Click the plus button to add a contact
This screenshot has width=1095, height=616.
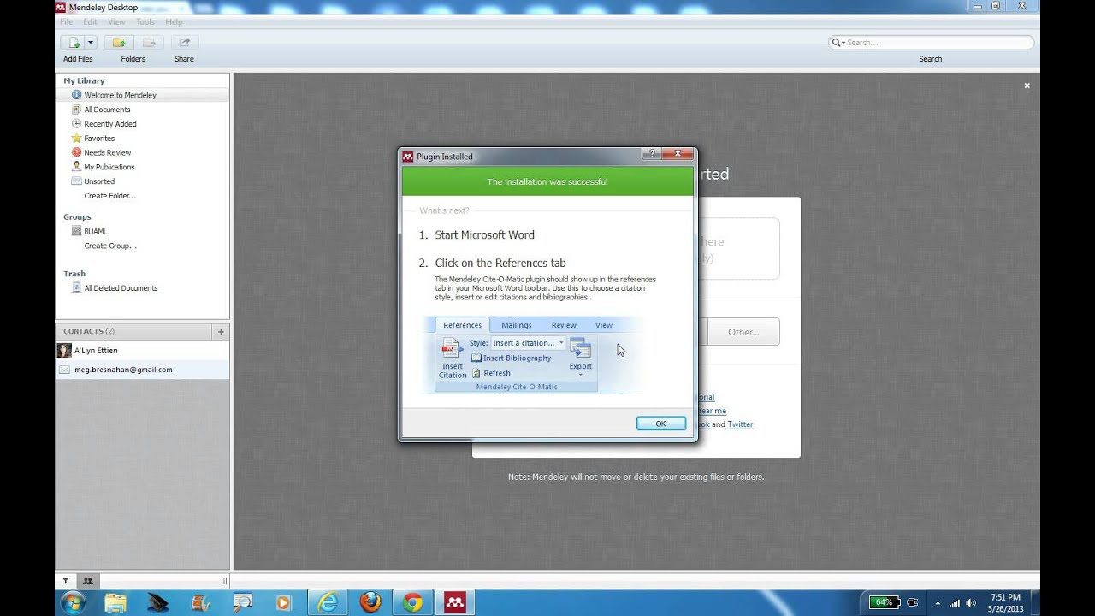click(221, 331)
